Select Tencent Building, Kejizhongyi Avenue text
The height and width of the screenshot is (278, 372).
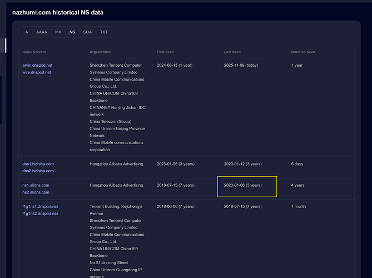click(x=116, y=210)
